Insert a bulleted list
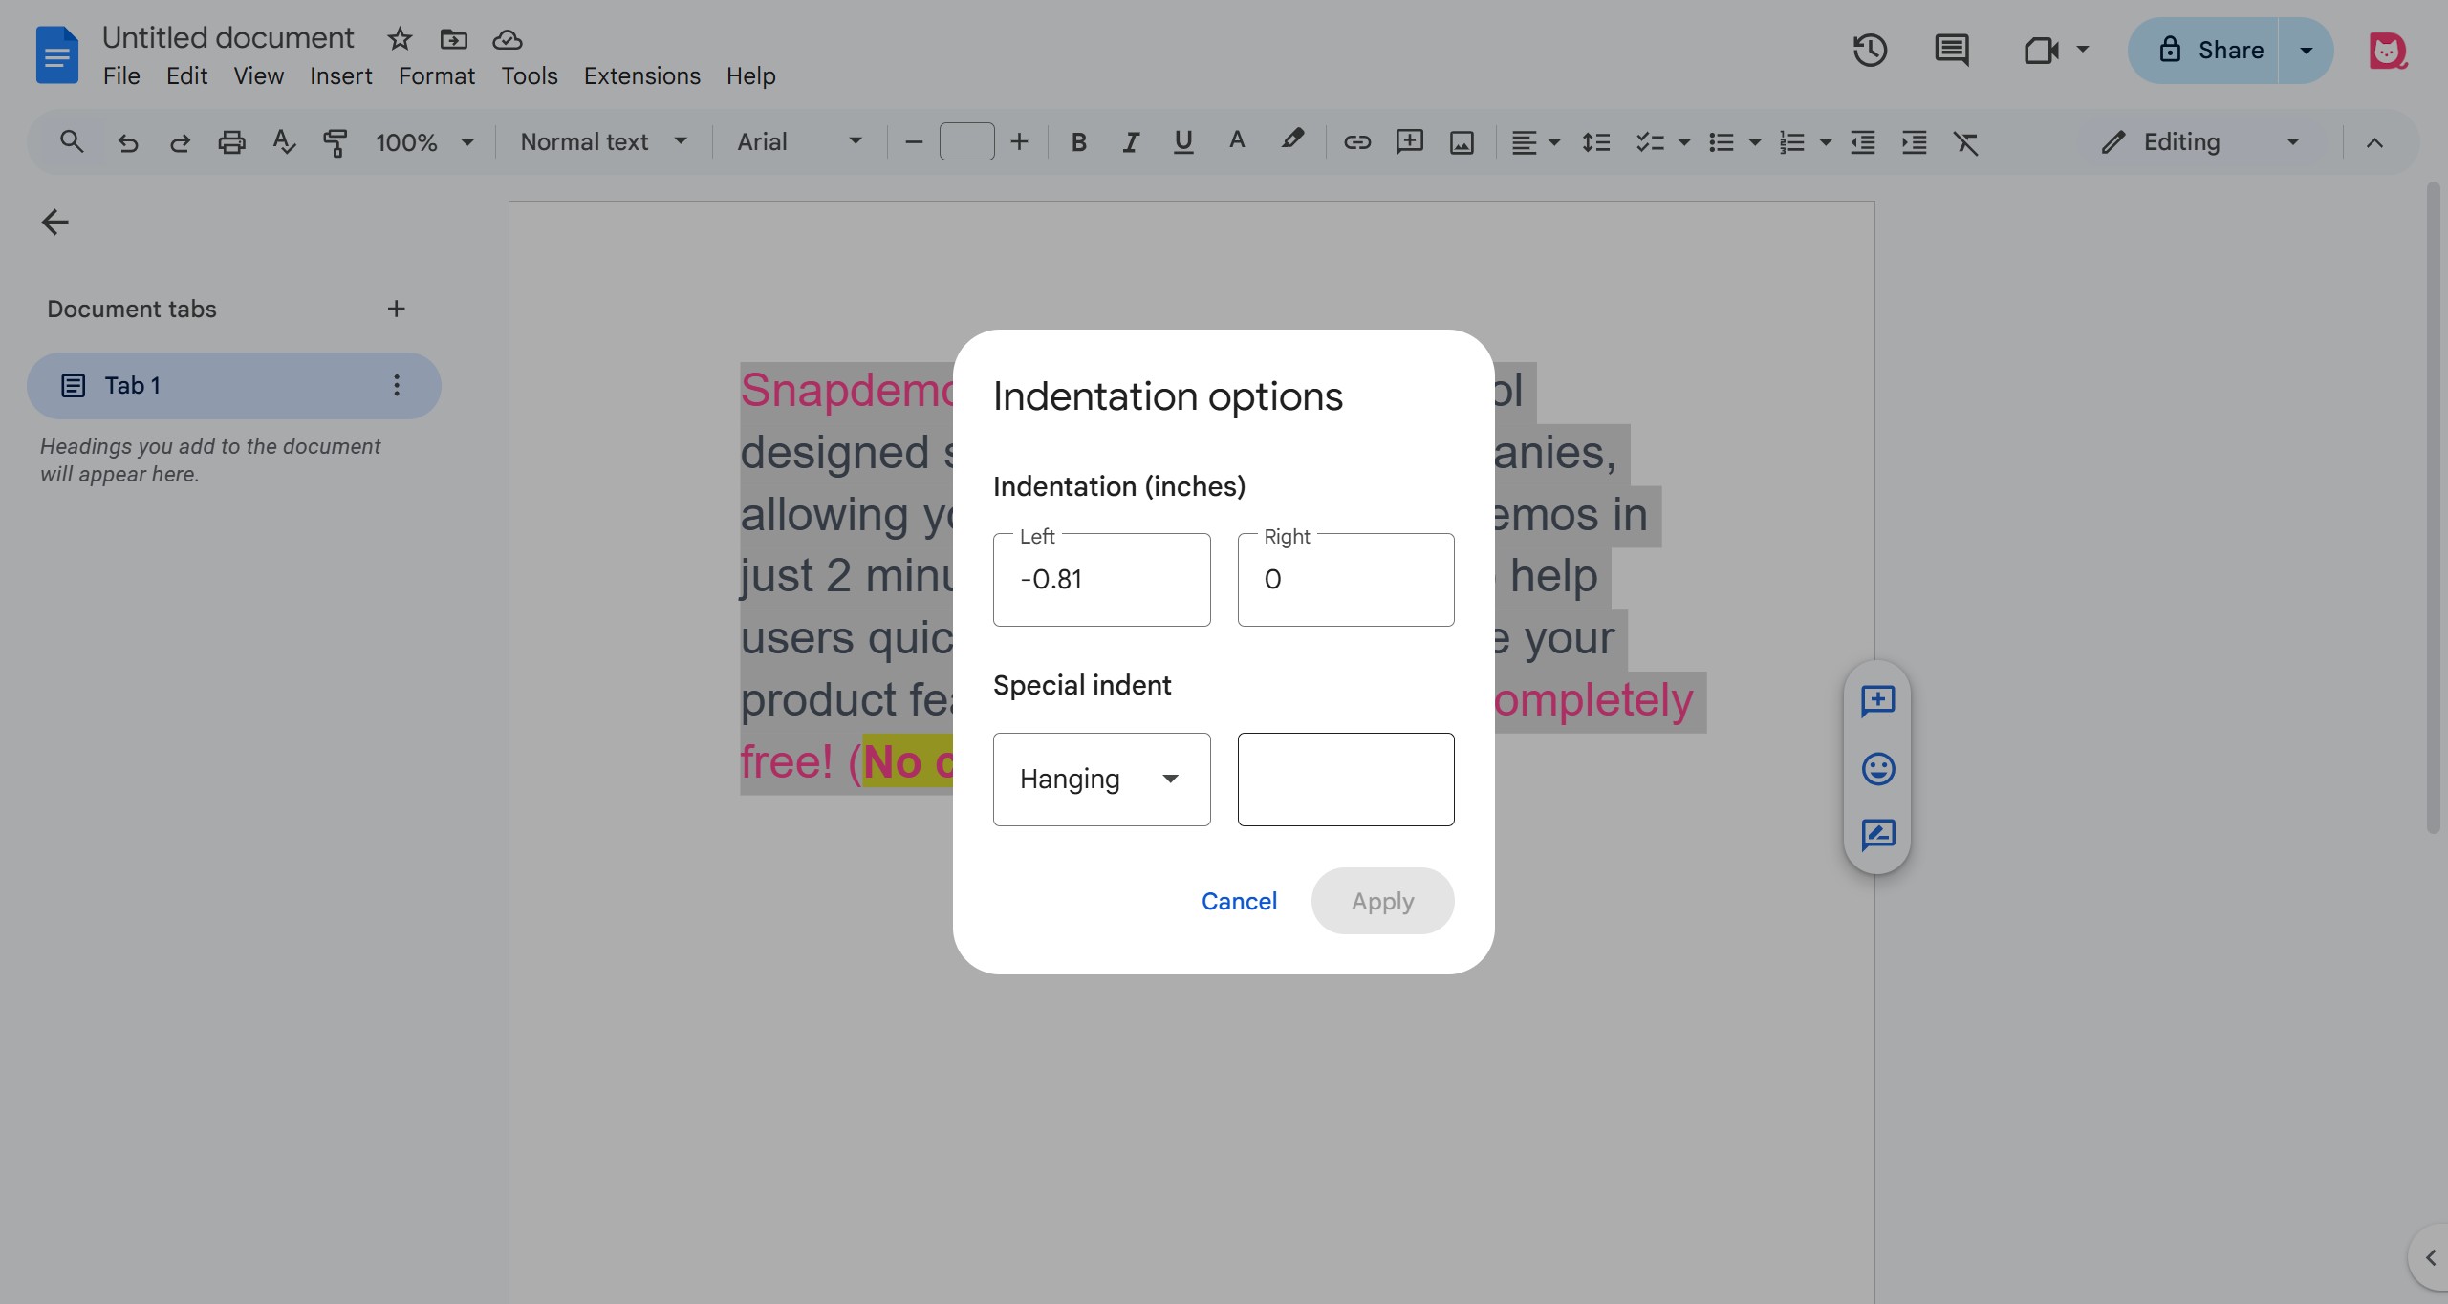This screenshot has height=1304, width=2448. tap(1721, 142)
